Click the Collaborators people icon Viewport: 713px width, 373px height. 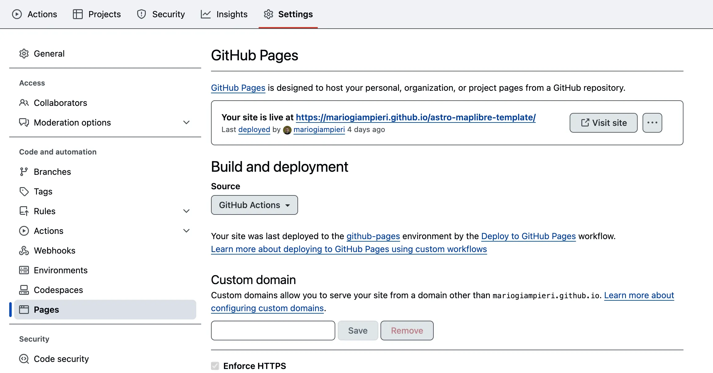24,103
